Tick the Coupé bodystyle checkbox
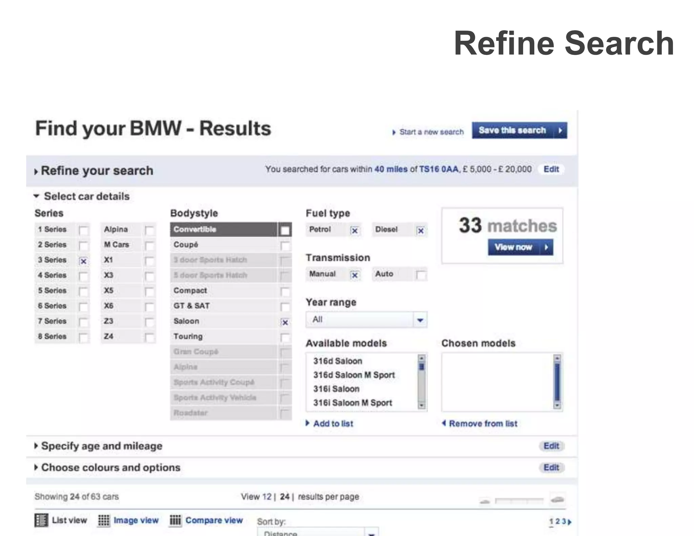The height and width of the screenshot is (536, 694). (285, 246)
